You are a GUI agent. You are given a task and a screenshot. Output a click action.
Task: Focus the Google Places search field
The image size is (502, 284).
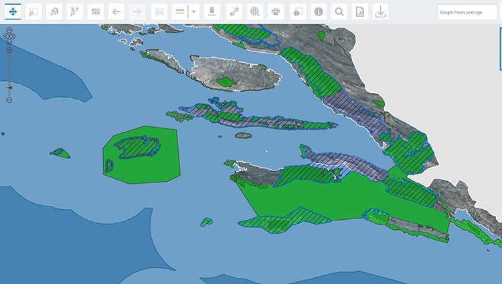tap(467, 12)
